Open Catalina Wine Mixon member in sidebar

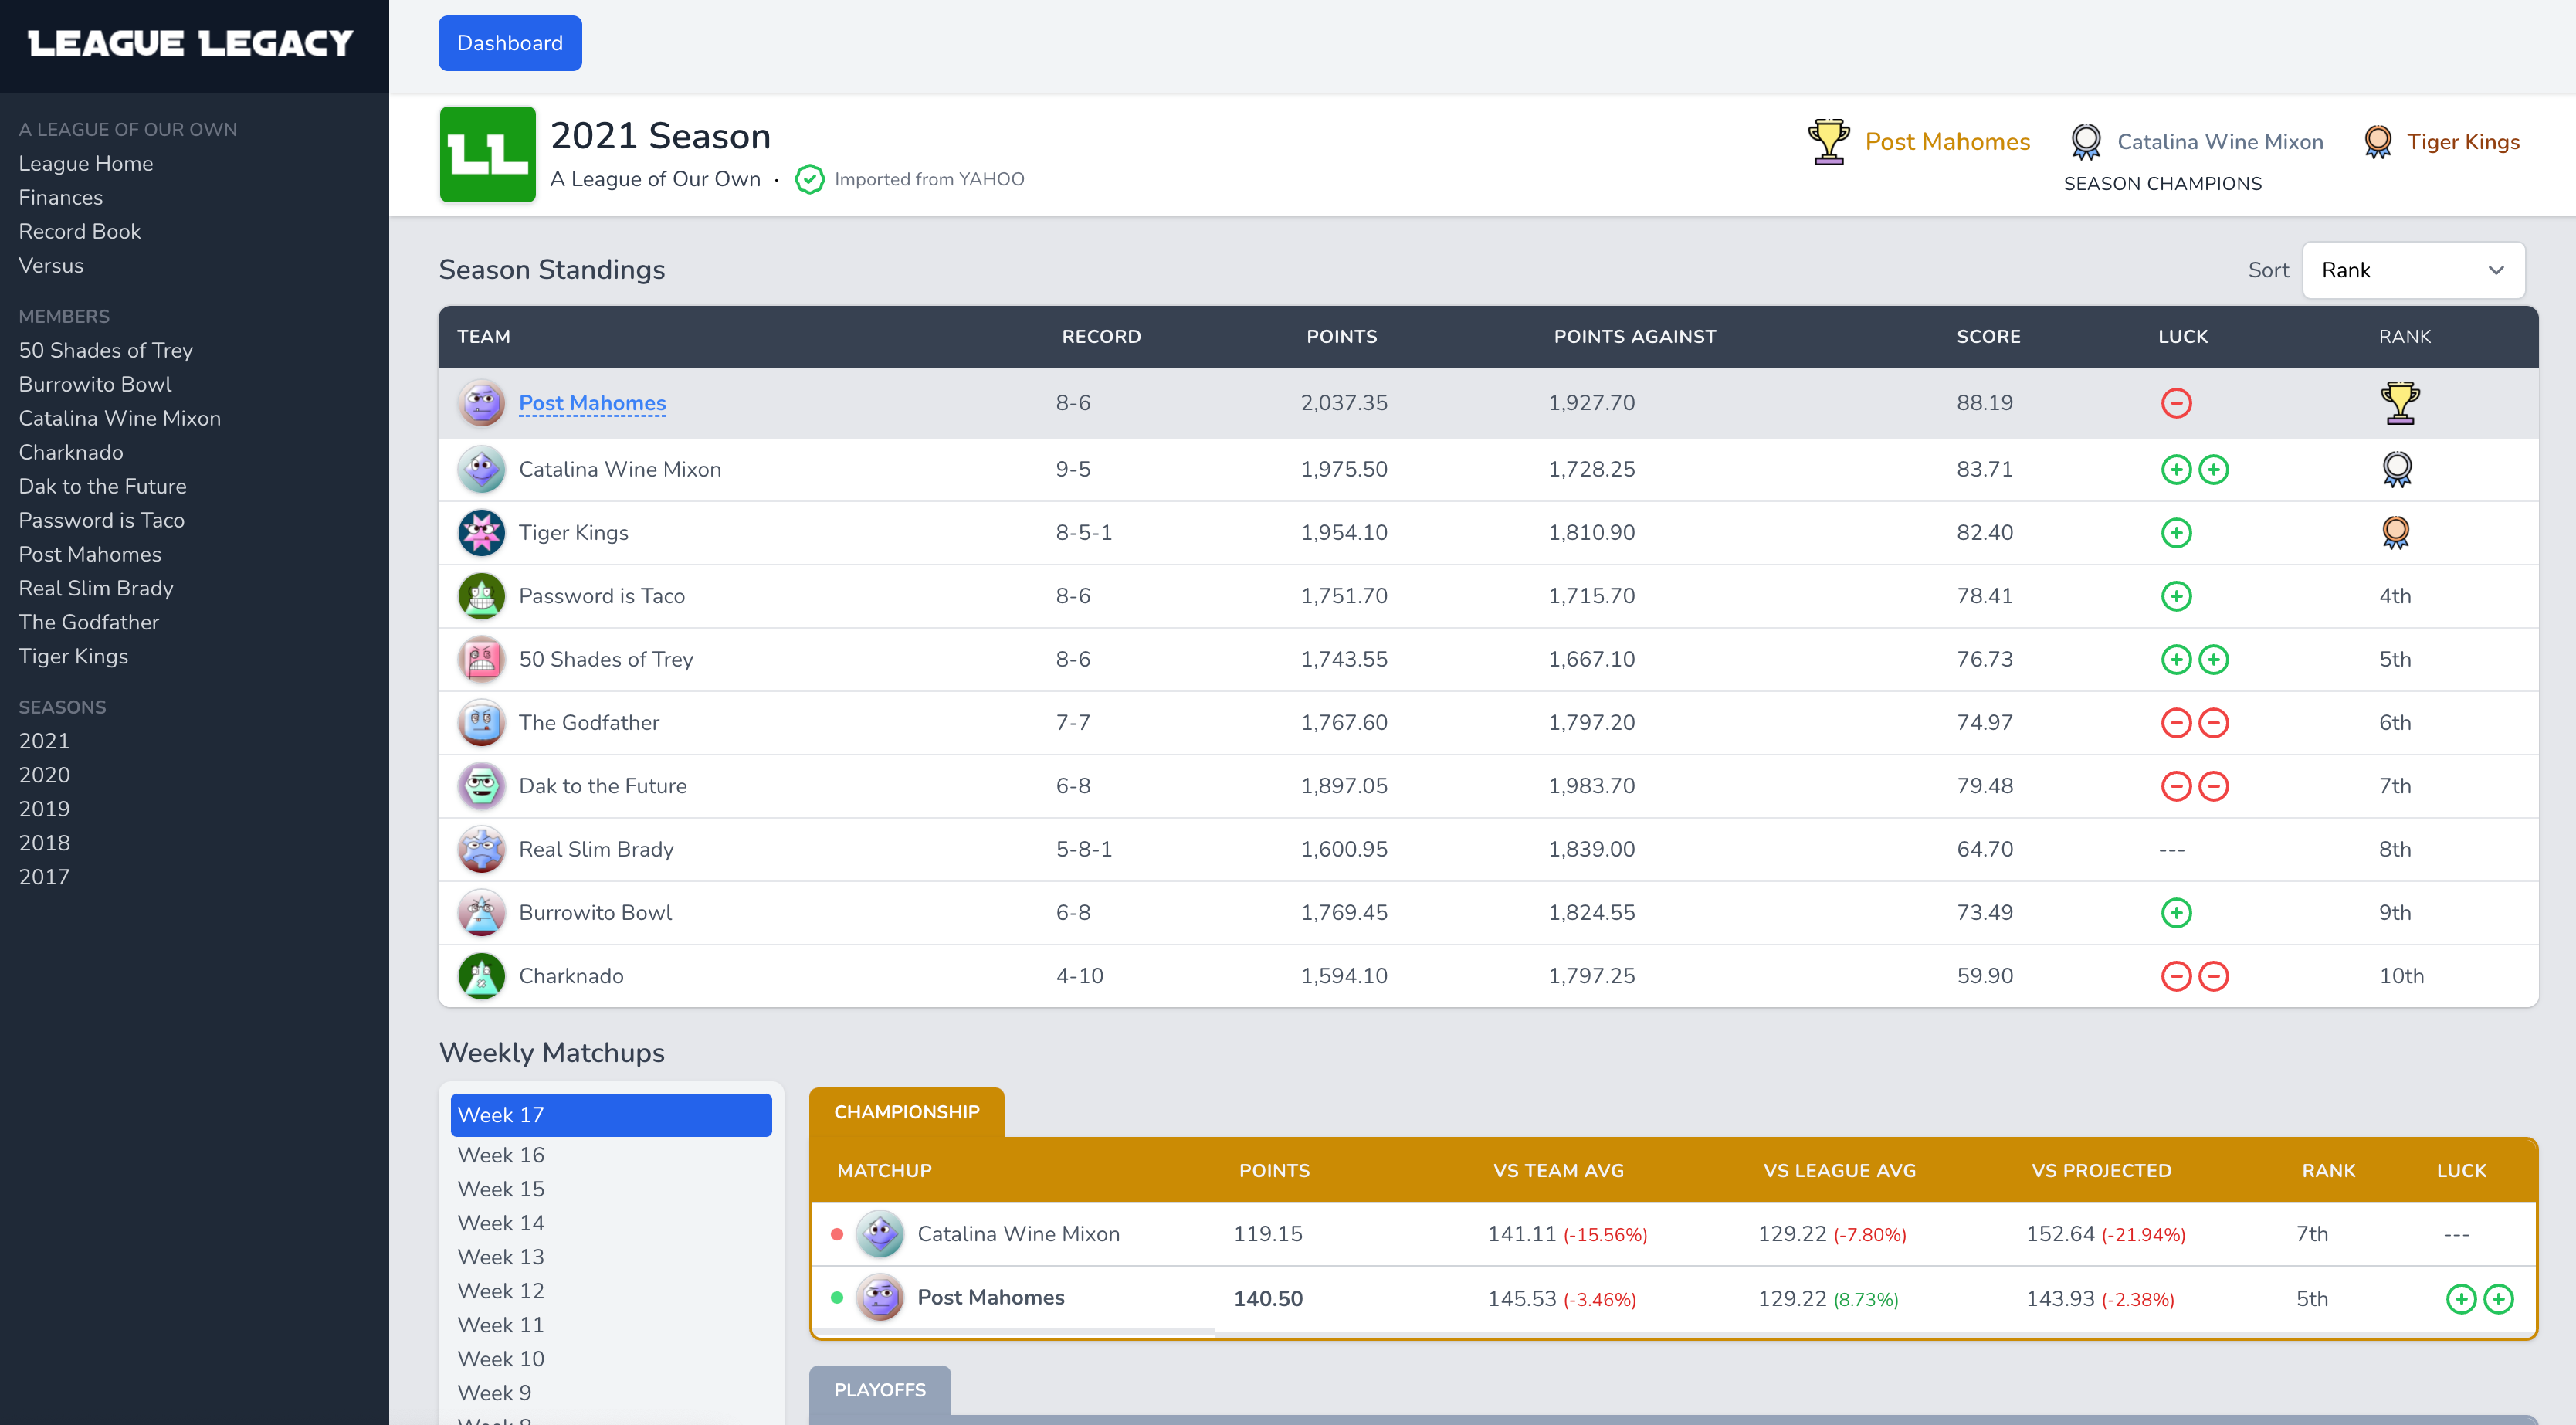[120, 418]
